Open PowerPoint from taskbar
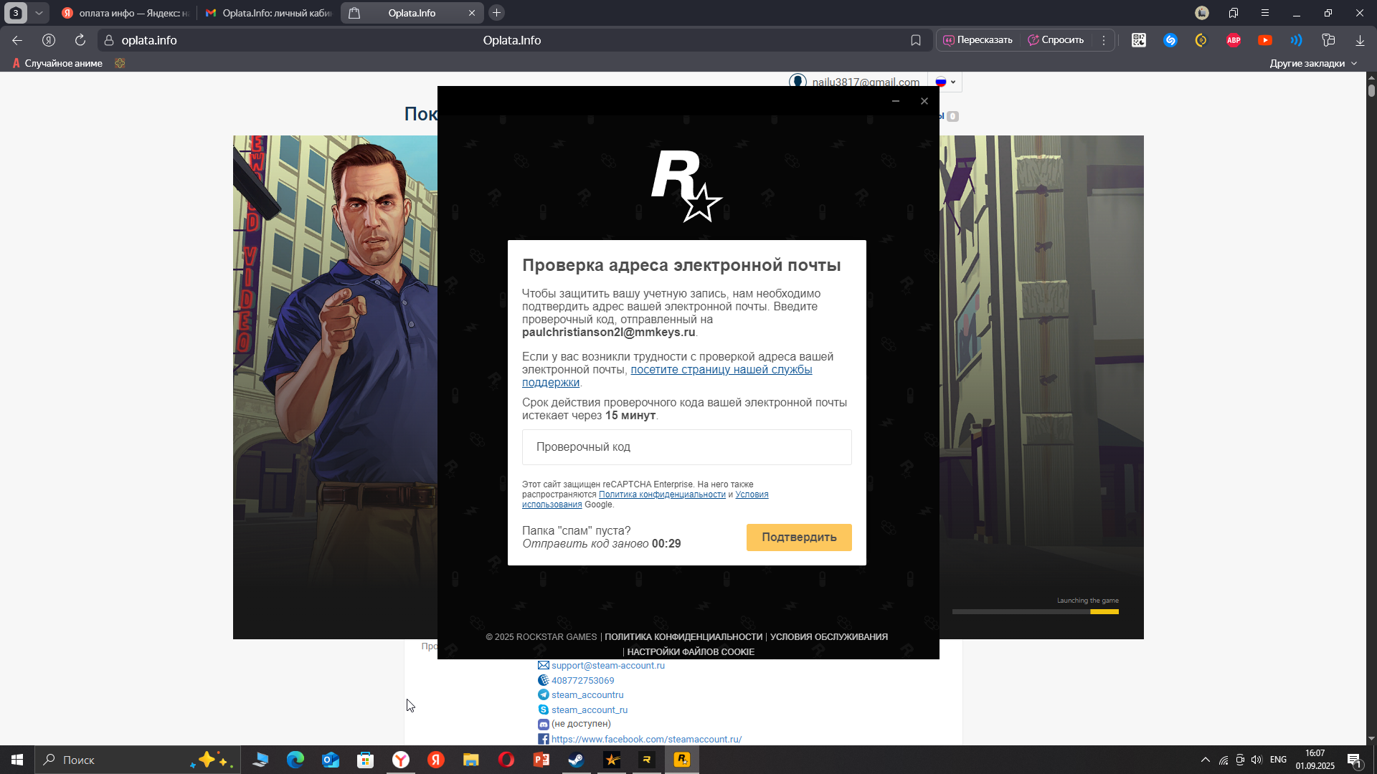1377x774 pixels. pyautogui.click(x=541, y=760)
